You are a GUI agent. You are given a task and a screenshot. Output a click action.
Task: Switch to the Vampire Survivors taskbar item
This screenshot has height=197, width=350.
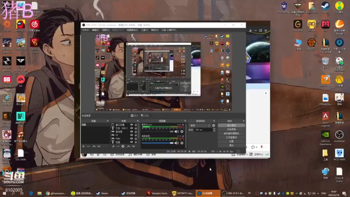[157, 193]
